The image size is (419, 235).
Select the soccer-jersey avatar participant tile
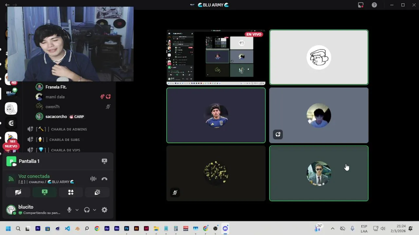[x=216, y=115]
